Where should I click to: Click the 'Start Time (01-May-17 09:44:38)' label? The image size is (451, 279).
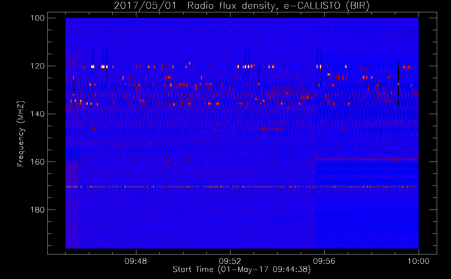[x=242, y=270]
